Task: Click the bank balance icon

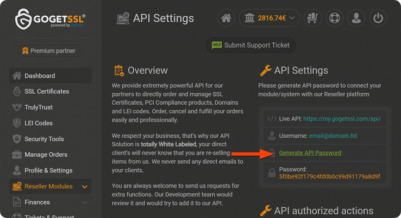Action: [249, 18]
